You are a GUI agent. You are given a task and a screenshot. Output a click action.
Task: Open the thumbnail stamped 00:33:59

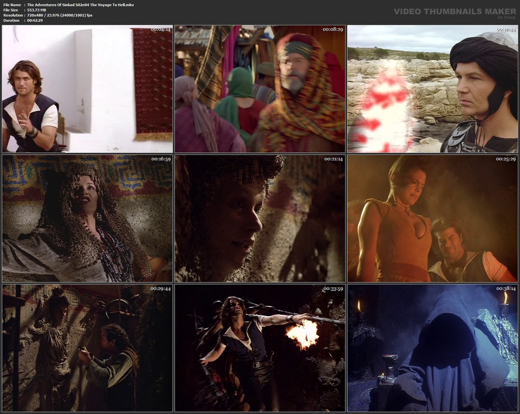(260, 348)
